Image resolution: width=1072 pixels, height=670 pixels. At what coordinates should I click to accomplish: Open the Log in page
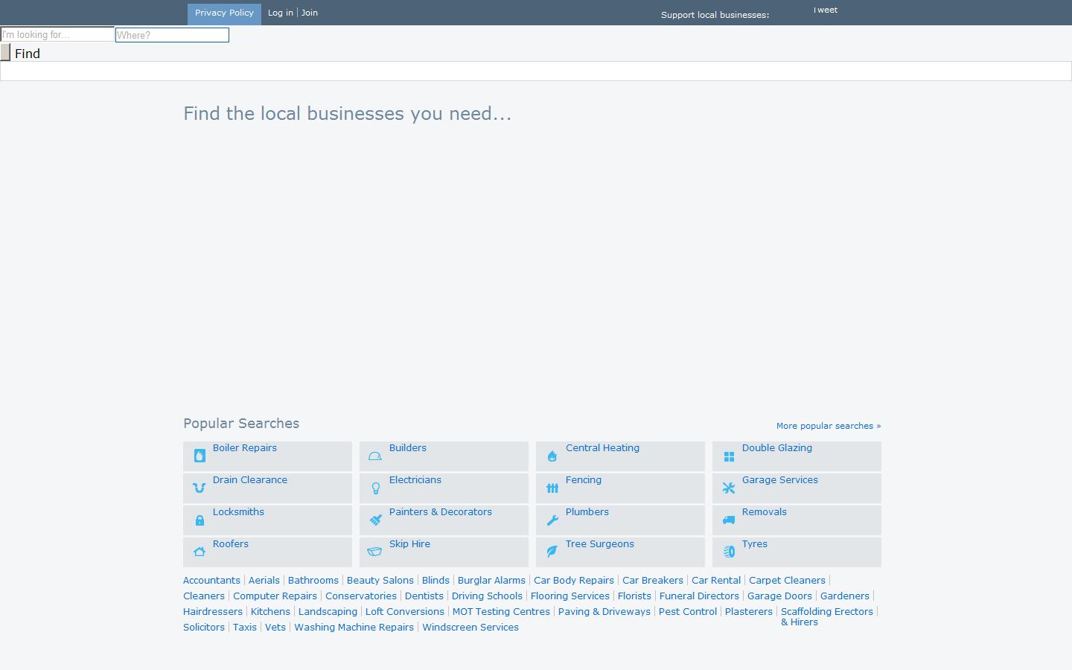tap(280, 13)
